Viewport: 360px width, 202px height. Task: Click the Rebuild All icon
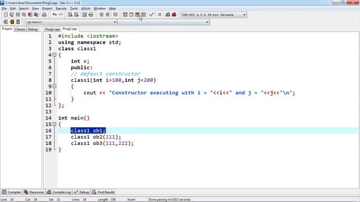click(x=143, y=15)
